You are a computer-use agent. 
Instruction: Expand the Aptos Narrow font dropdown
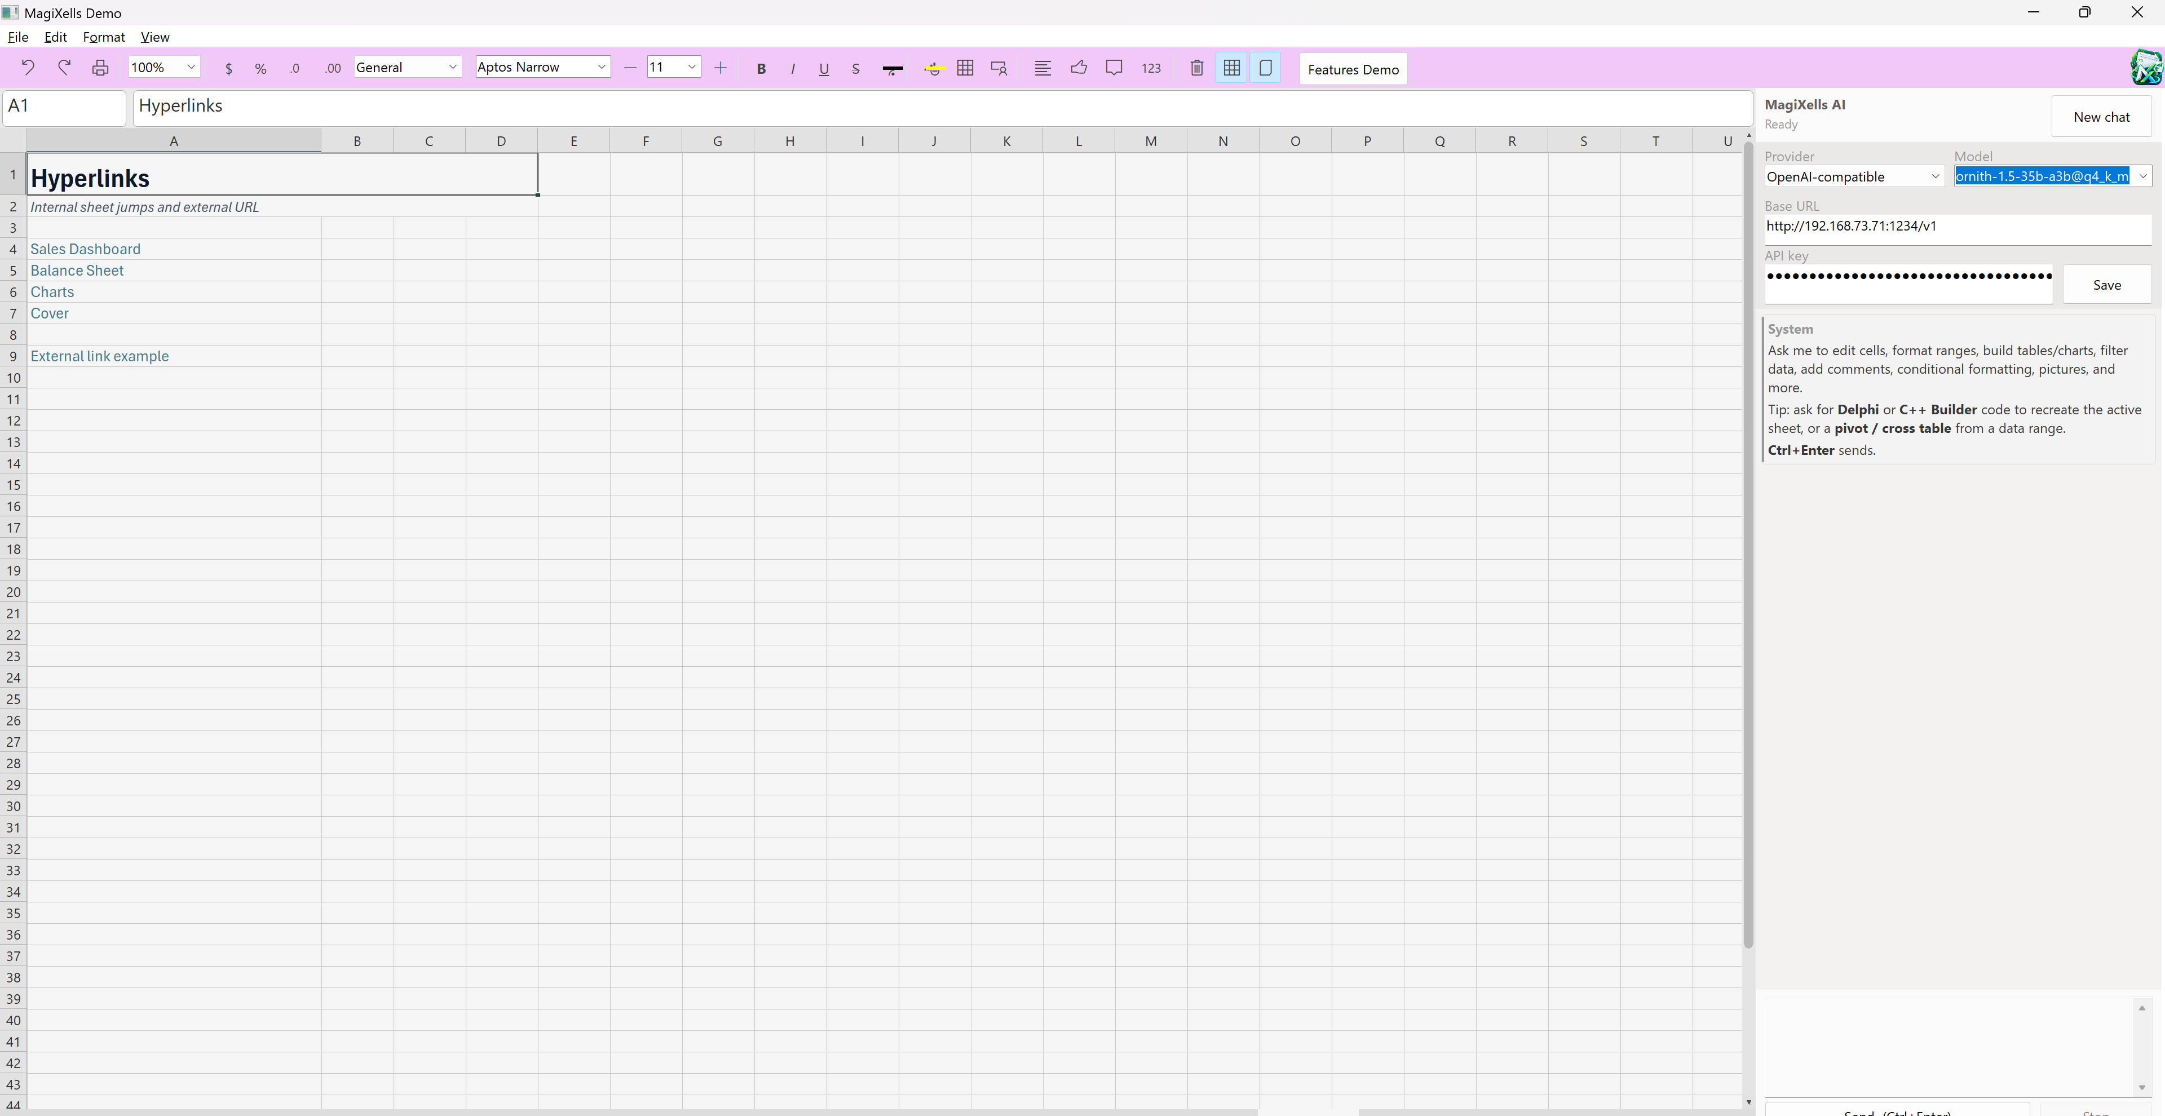pyautogui.click(x=543, y=67)
